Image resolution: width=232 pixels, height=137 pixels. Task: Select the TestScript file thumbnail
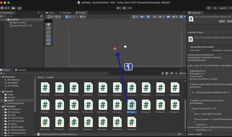pyautogui.click(x=132, y=123)
